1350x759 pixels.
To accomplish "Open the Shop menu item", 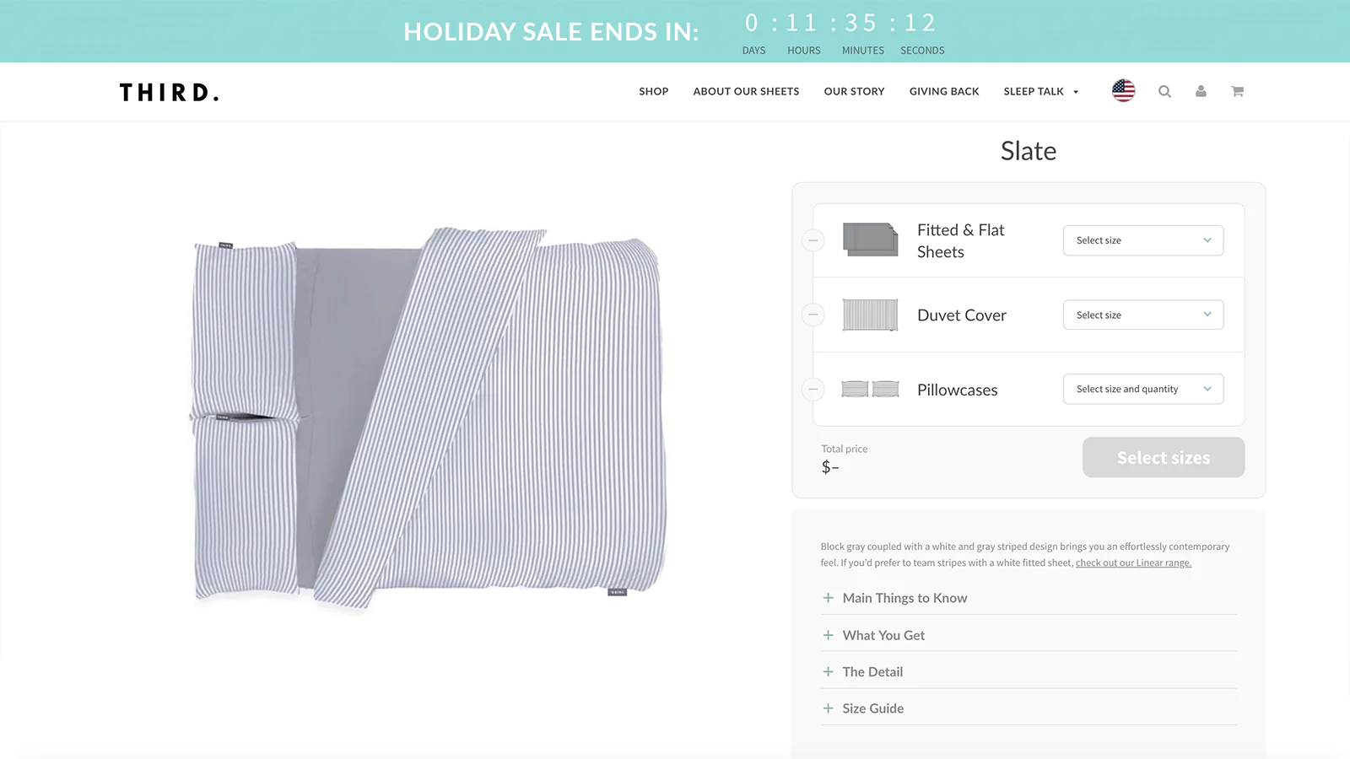I will (x=653, y=92).
